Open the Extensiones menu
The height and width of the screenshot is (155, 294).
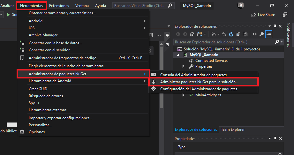(x=59, y=6)
